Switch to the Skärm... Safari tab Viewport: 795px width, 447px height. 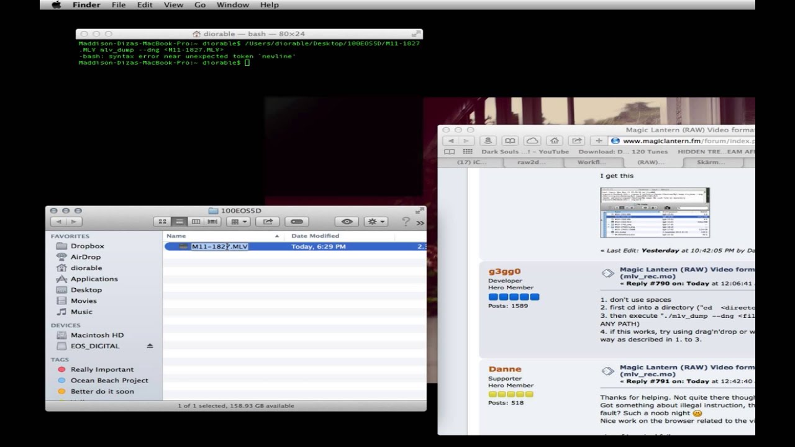click(x=711, y=162)
